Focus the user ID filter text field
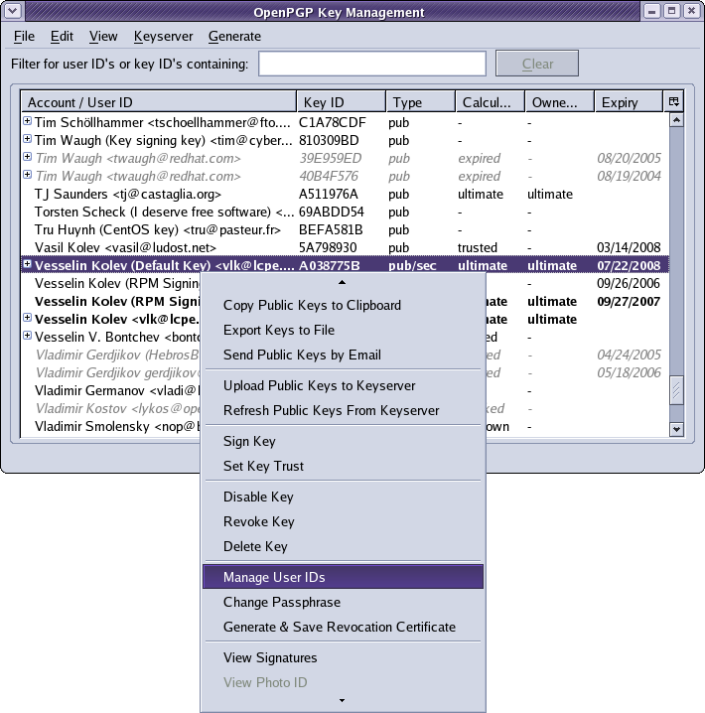The height and width of the screenshot is (713, 705). click(372, 64)
